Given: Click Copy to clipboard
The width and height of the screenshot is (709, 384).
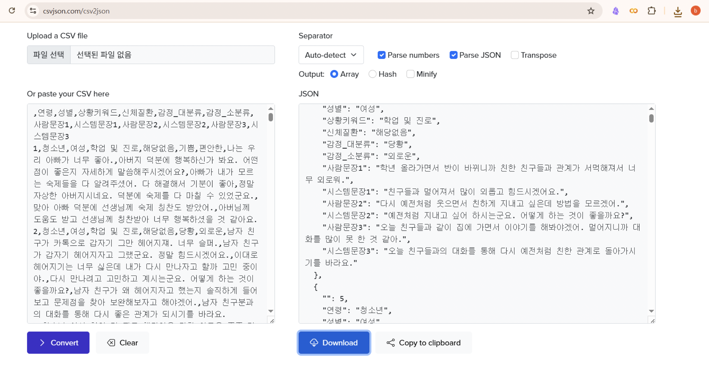Looking at the screenshot, I should point(423,343).
